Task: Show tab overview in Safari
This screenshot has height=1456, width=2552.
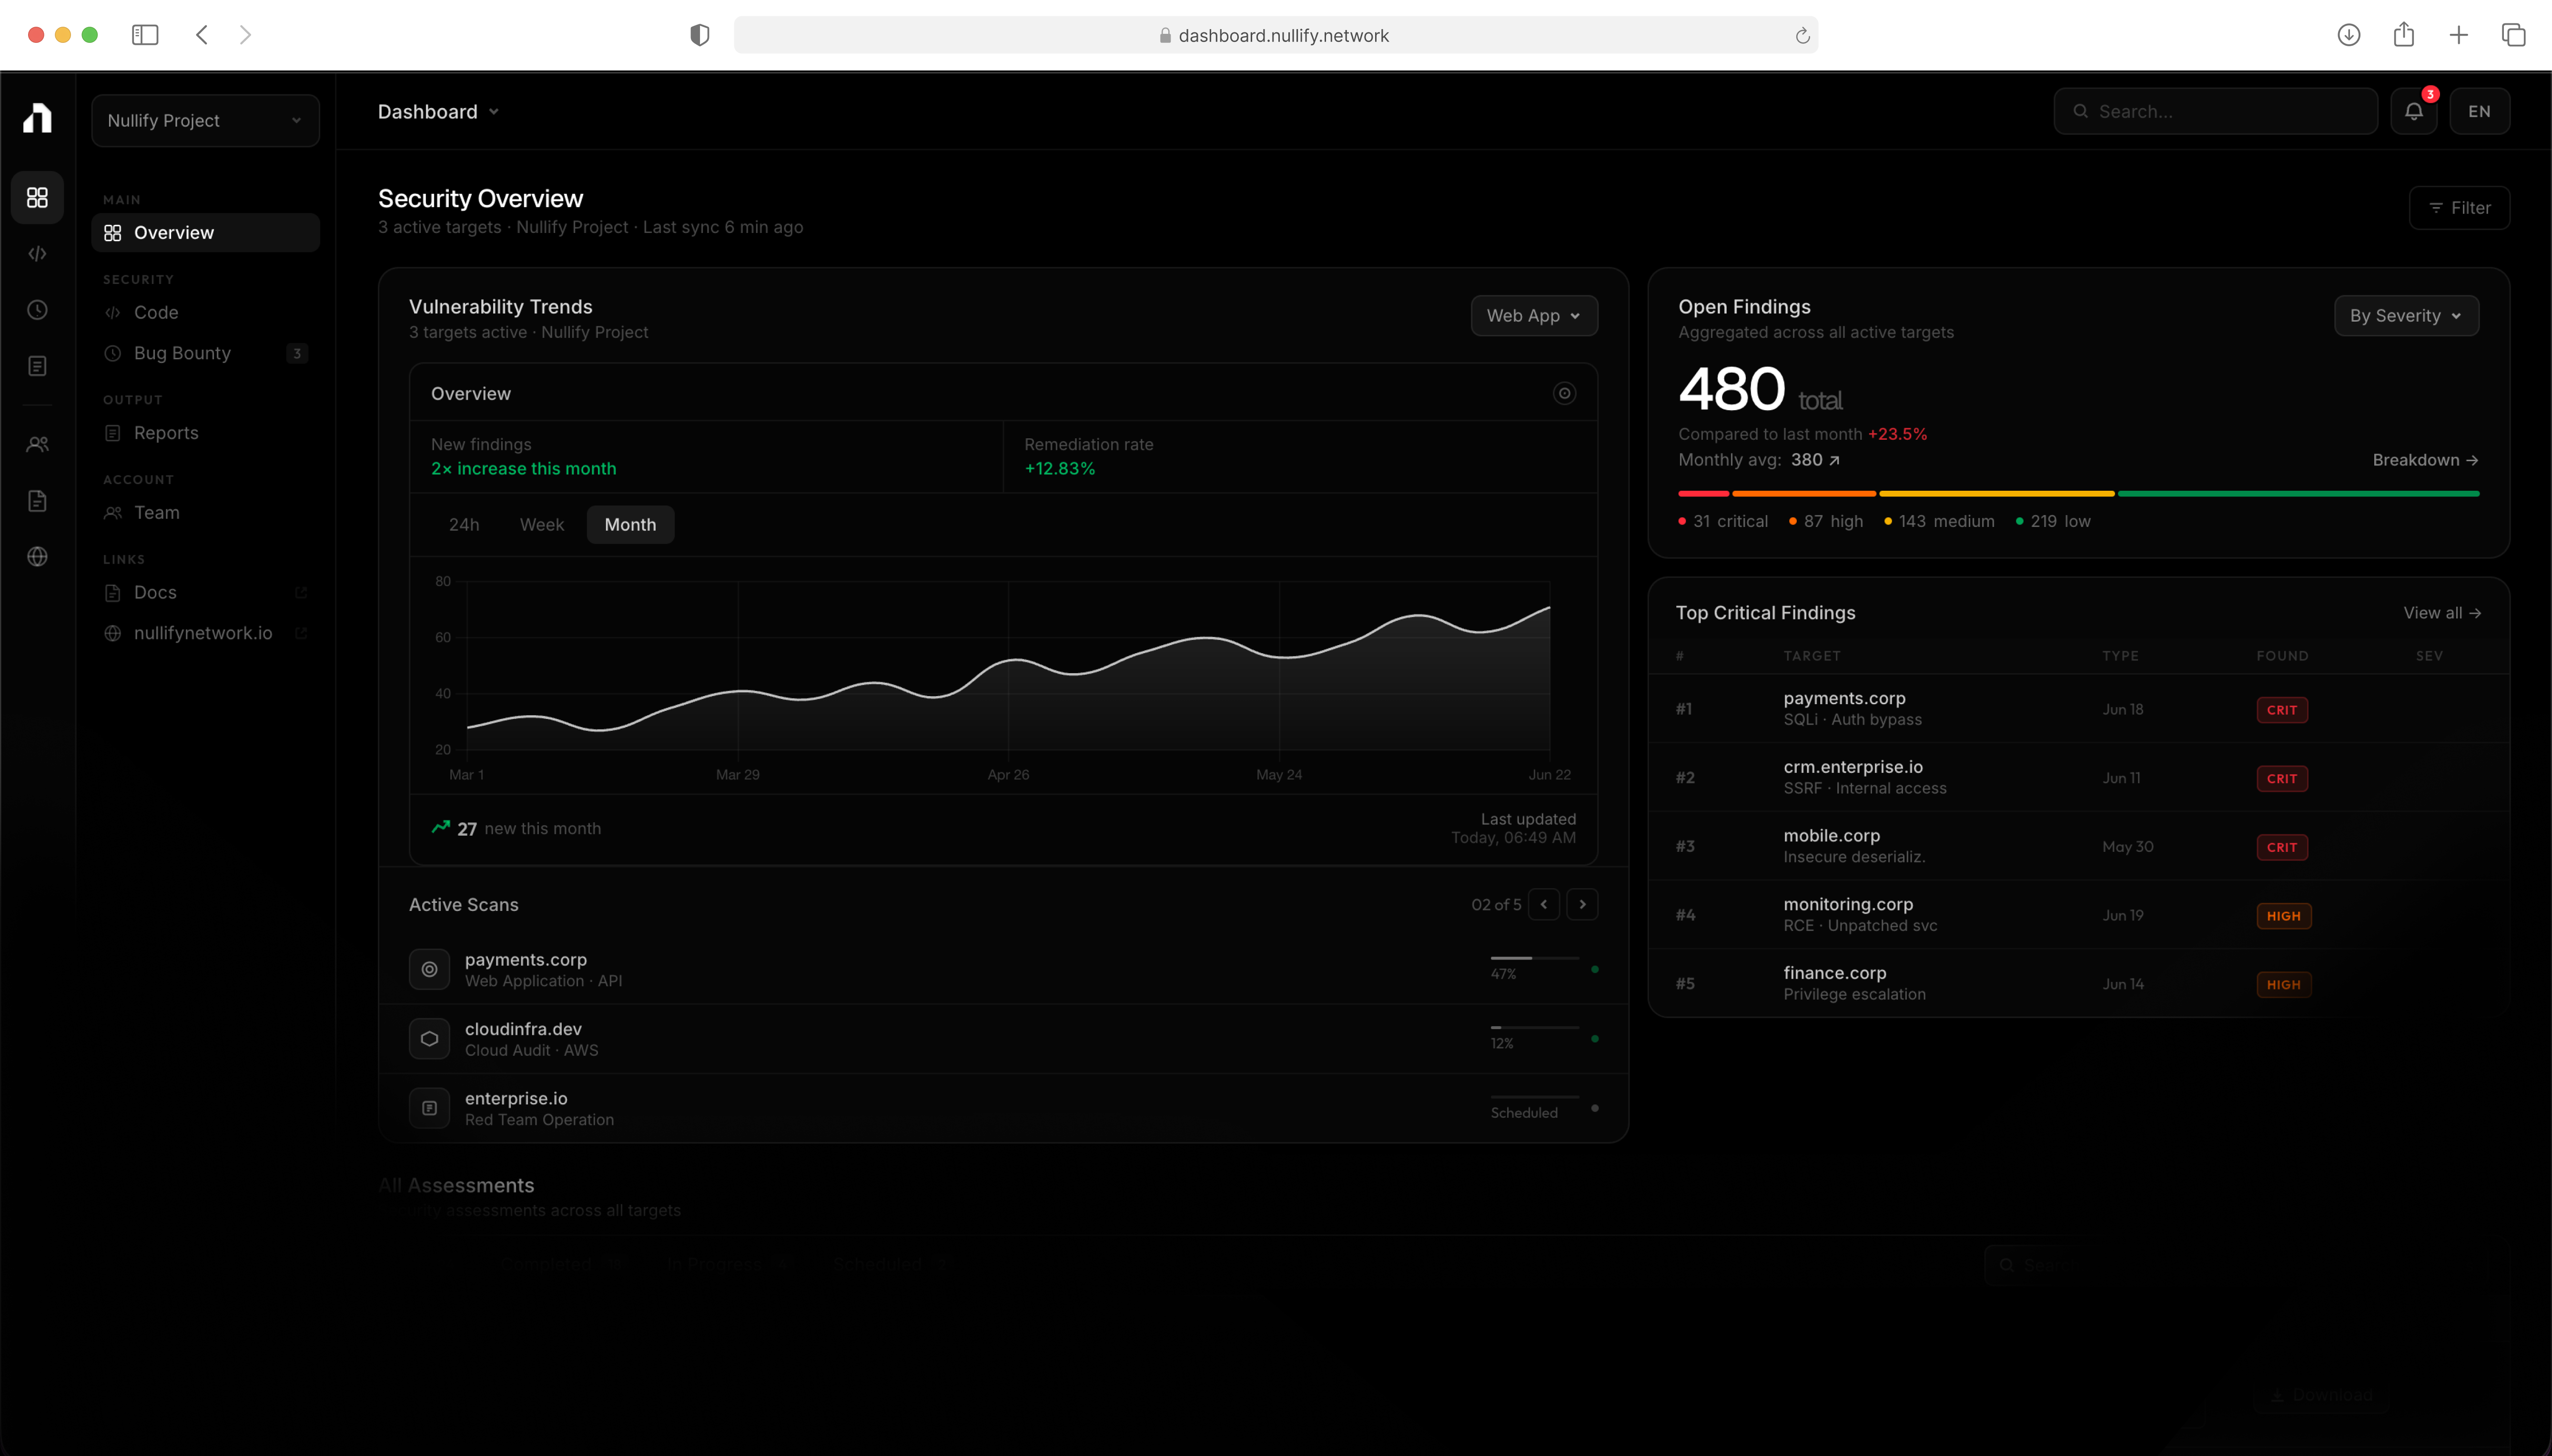Action: [2514, 35]
